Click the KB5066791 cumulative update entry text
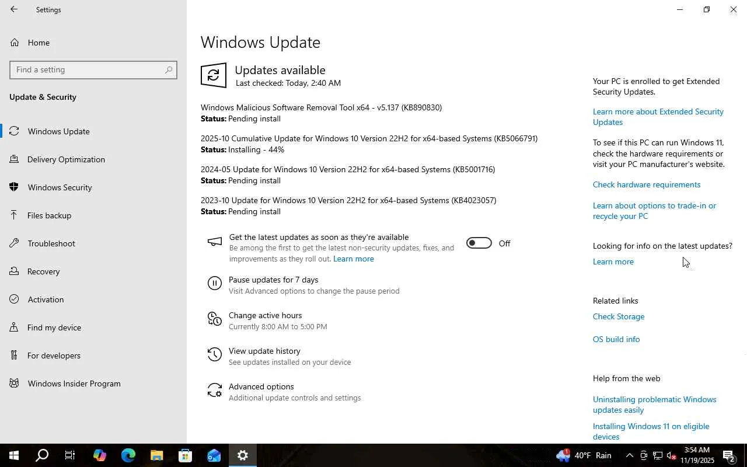Image resolution: width=747 pixels, height=467 pixels. pos(369,138)
